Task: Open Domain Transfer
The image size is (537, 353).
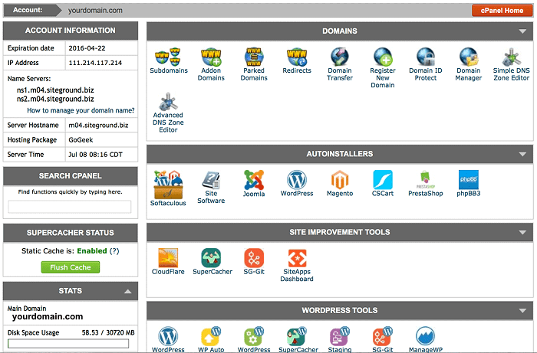Action: coord(339,64)
